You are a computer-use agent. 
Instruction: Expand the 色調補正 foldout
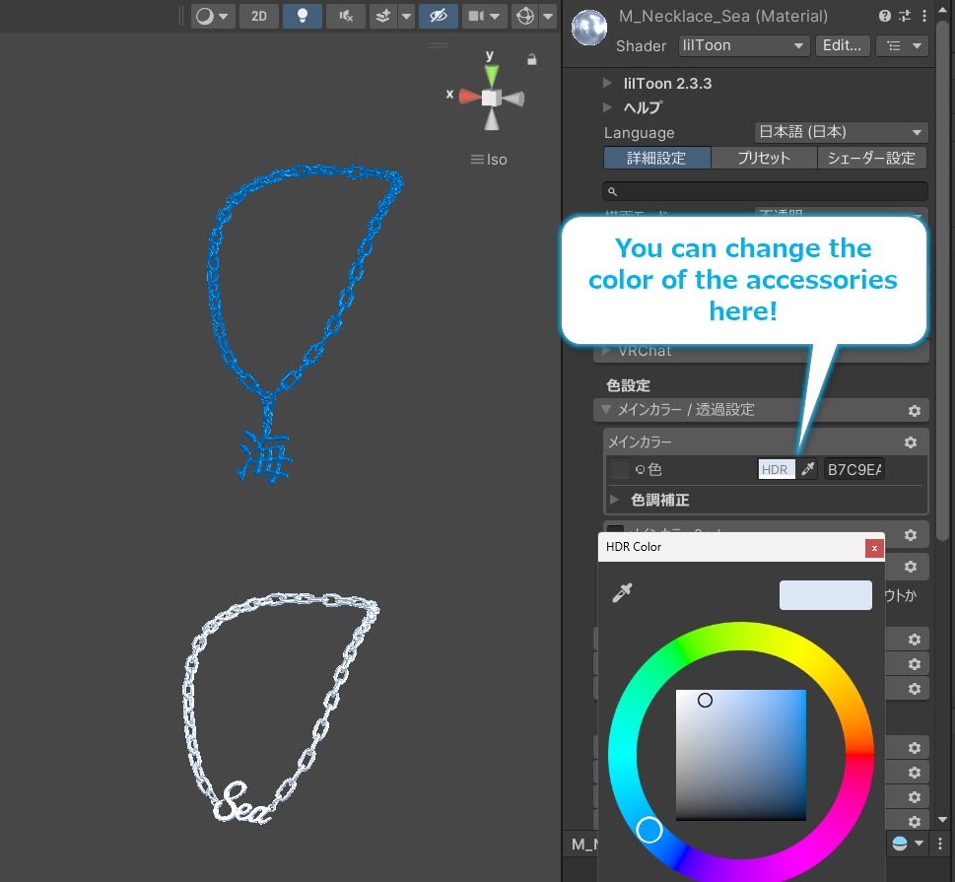pyautogui.click(x=615, y=500)
